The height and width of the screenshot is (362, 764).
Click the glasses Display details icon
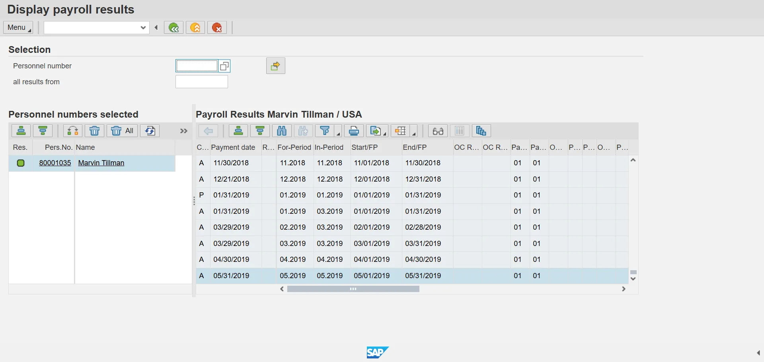tap(438, 131)
